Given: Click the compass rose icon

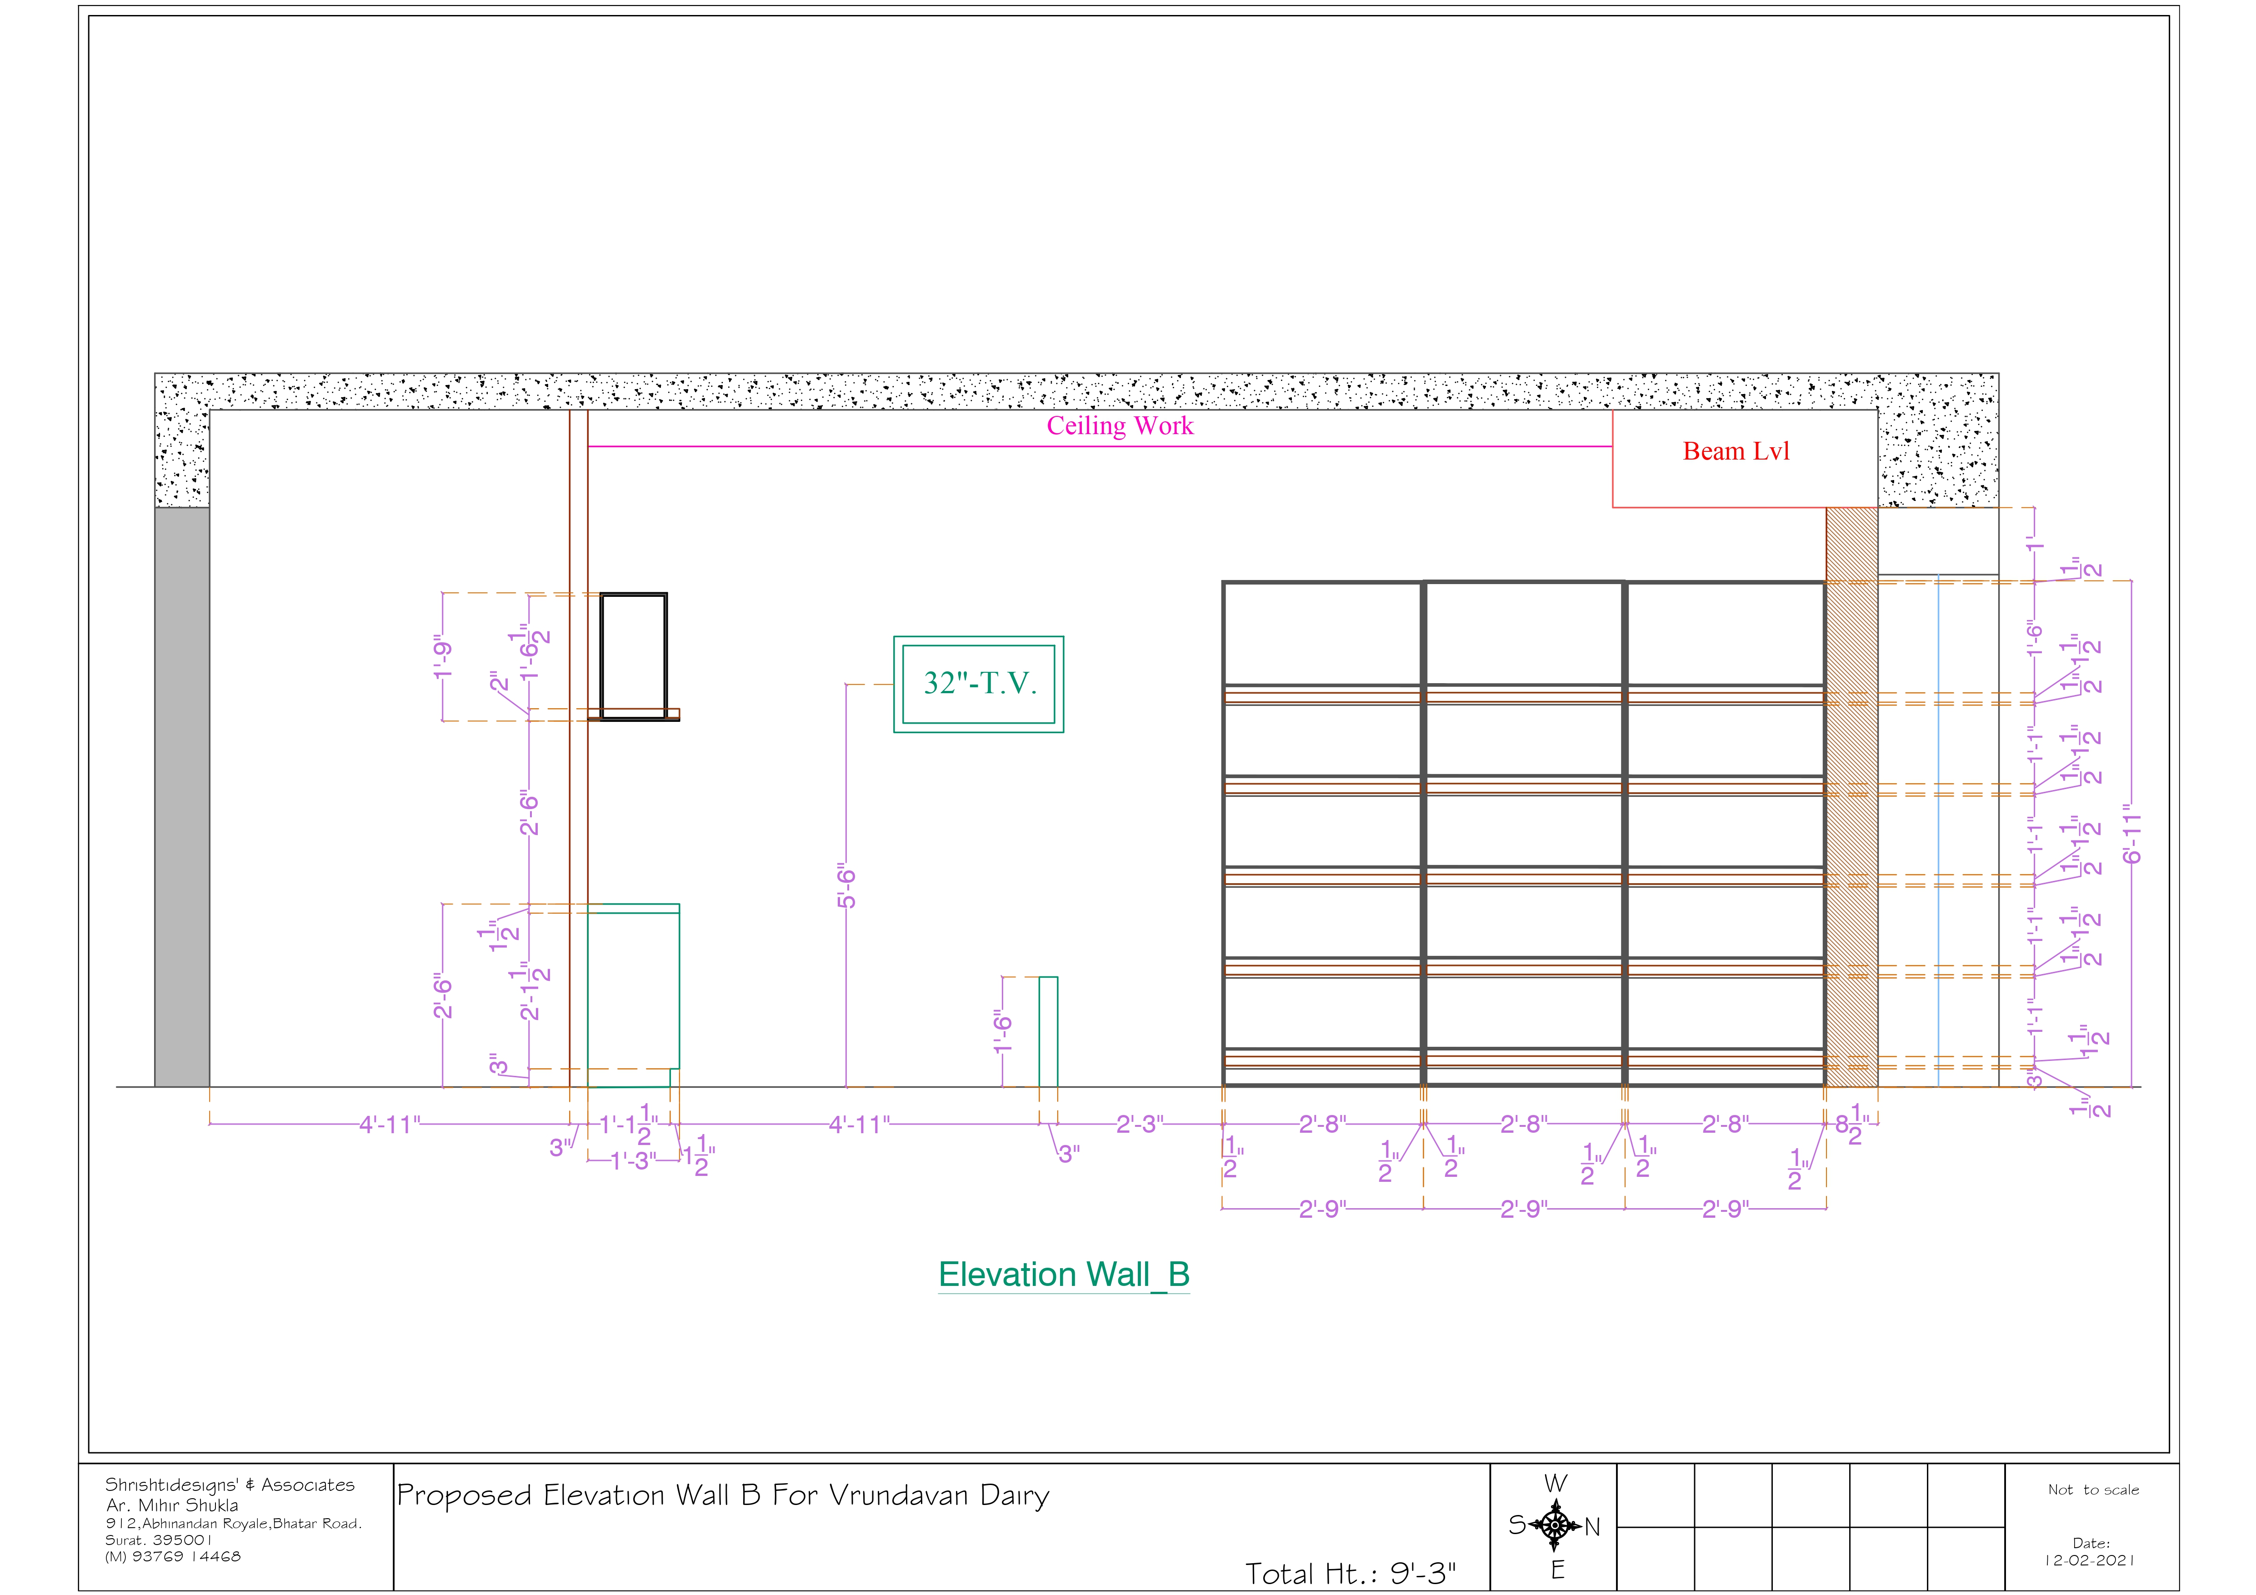Looking at the screenshot, I should 1556,1525.
